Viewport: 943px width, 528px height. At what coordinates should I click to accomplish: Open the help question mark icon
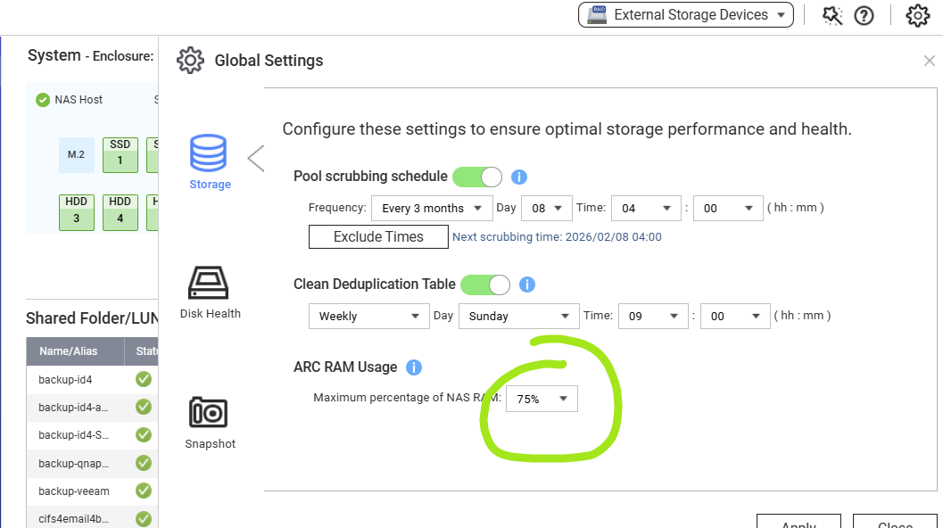864,15
